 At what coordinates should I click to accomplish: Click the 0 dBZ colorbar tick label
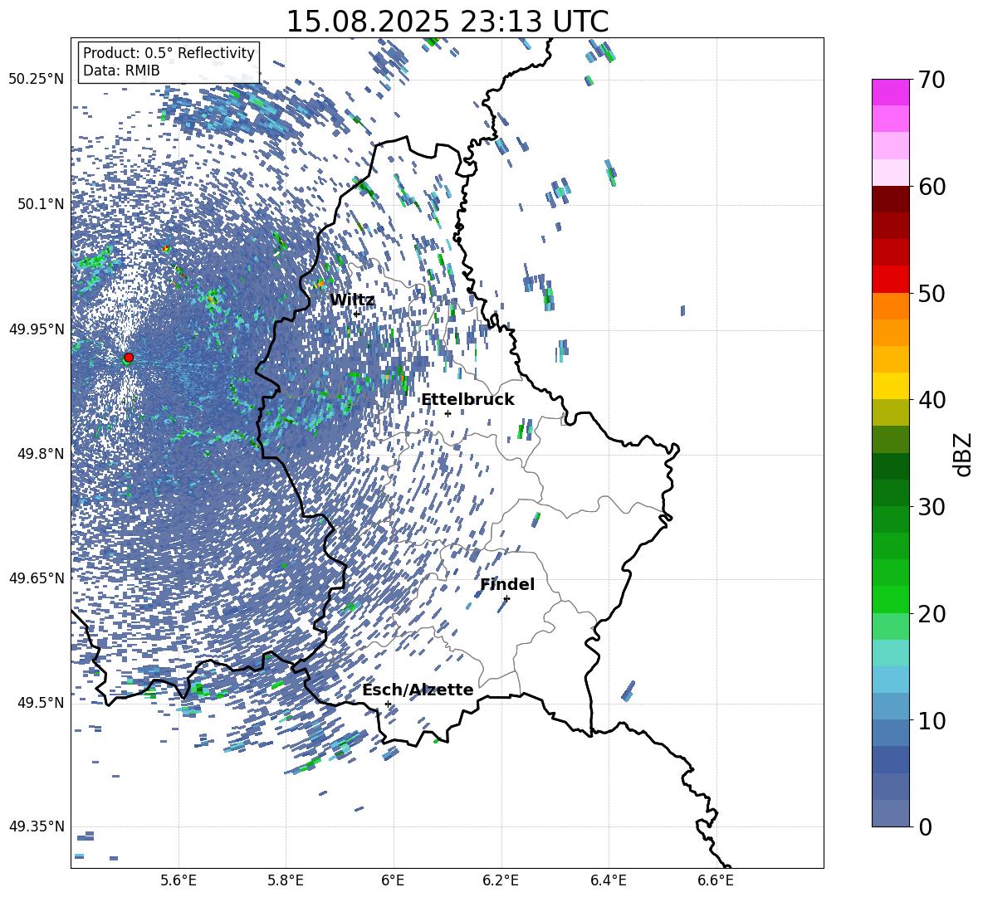click(925, 826)
